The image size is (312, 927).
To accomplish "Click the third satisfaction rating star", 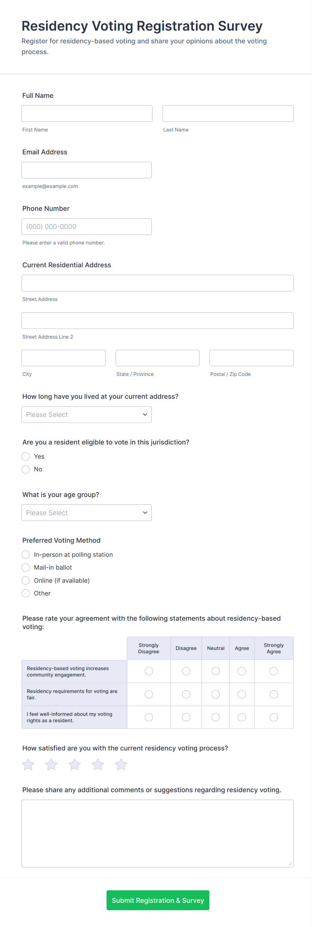I will (75, 764).
